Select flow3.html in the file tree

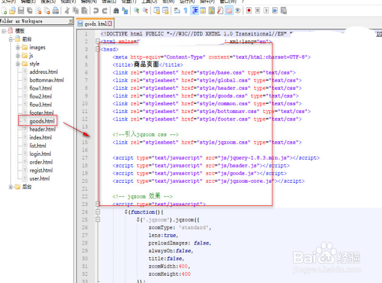41,105
